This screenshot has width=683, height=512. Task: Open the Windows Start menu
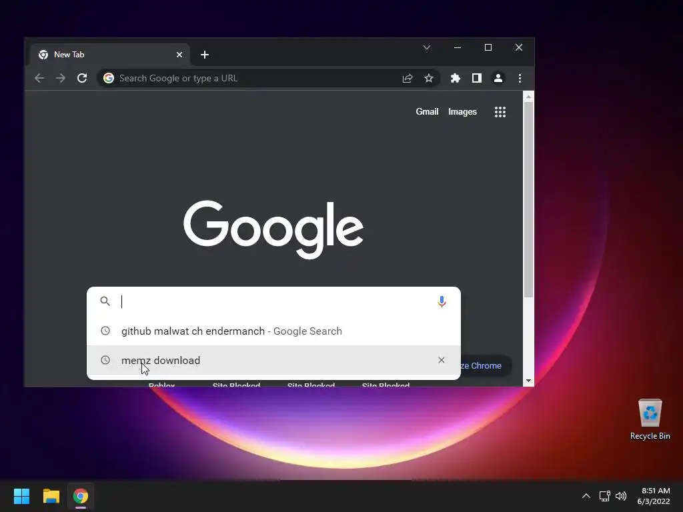[x=21, y=496]
